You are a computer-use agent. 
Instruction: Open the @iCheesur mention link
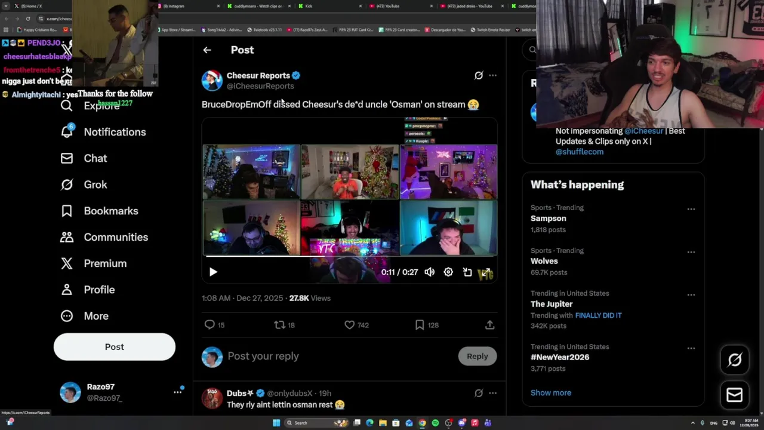644,131
